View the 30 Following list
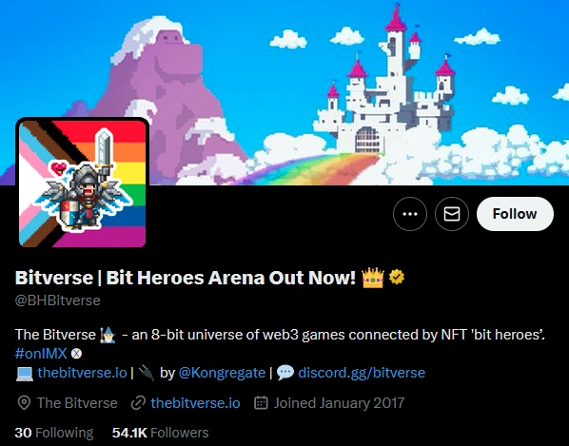Screen dimensions: 569x446 coord(53,433)
